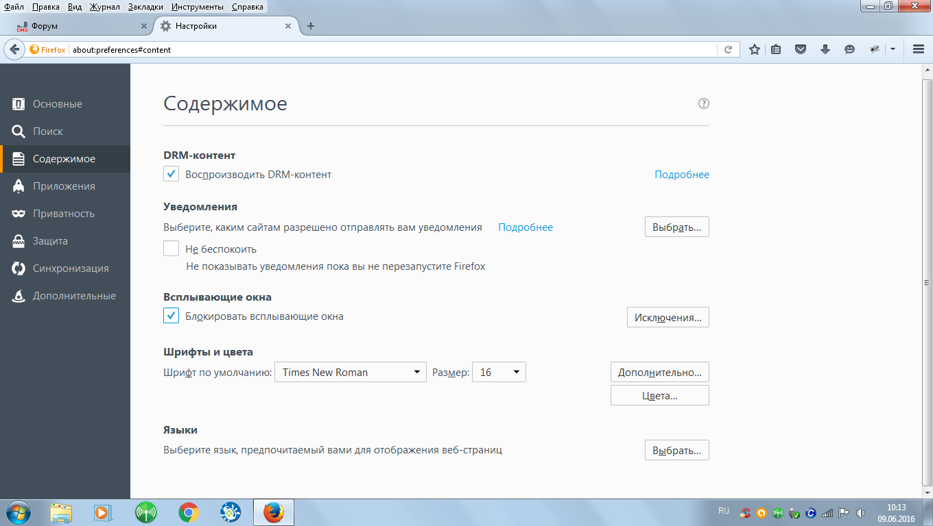Open the Журнал menu

[x=104, y=7]
